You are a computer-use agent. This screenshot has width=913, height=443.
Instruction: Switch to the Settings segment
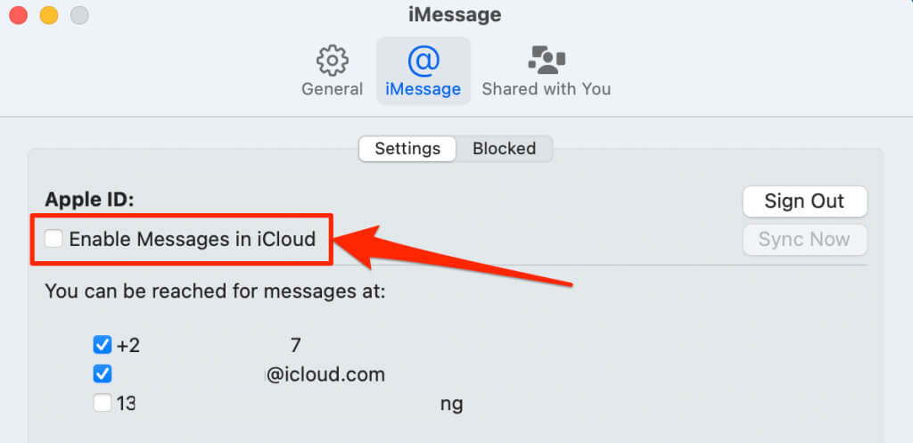(407, 149)
